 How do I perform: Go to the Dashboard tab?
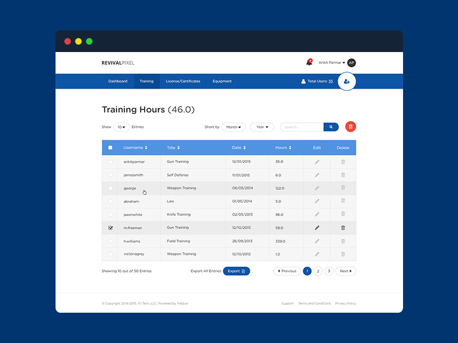(x=118, y=81)
